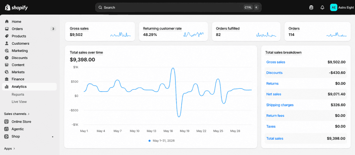The width and height of the screenshot is (355, 155).
Task: Focus the Search field
Action: point(179,8)
